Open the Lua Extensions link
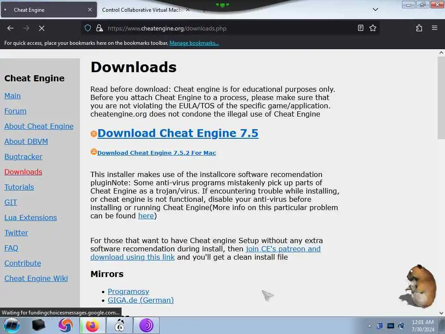Screen dimensions: 445x334 pyautogui.click(x=31, y=217)
